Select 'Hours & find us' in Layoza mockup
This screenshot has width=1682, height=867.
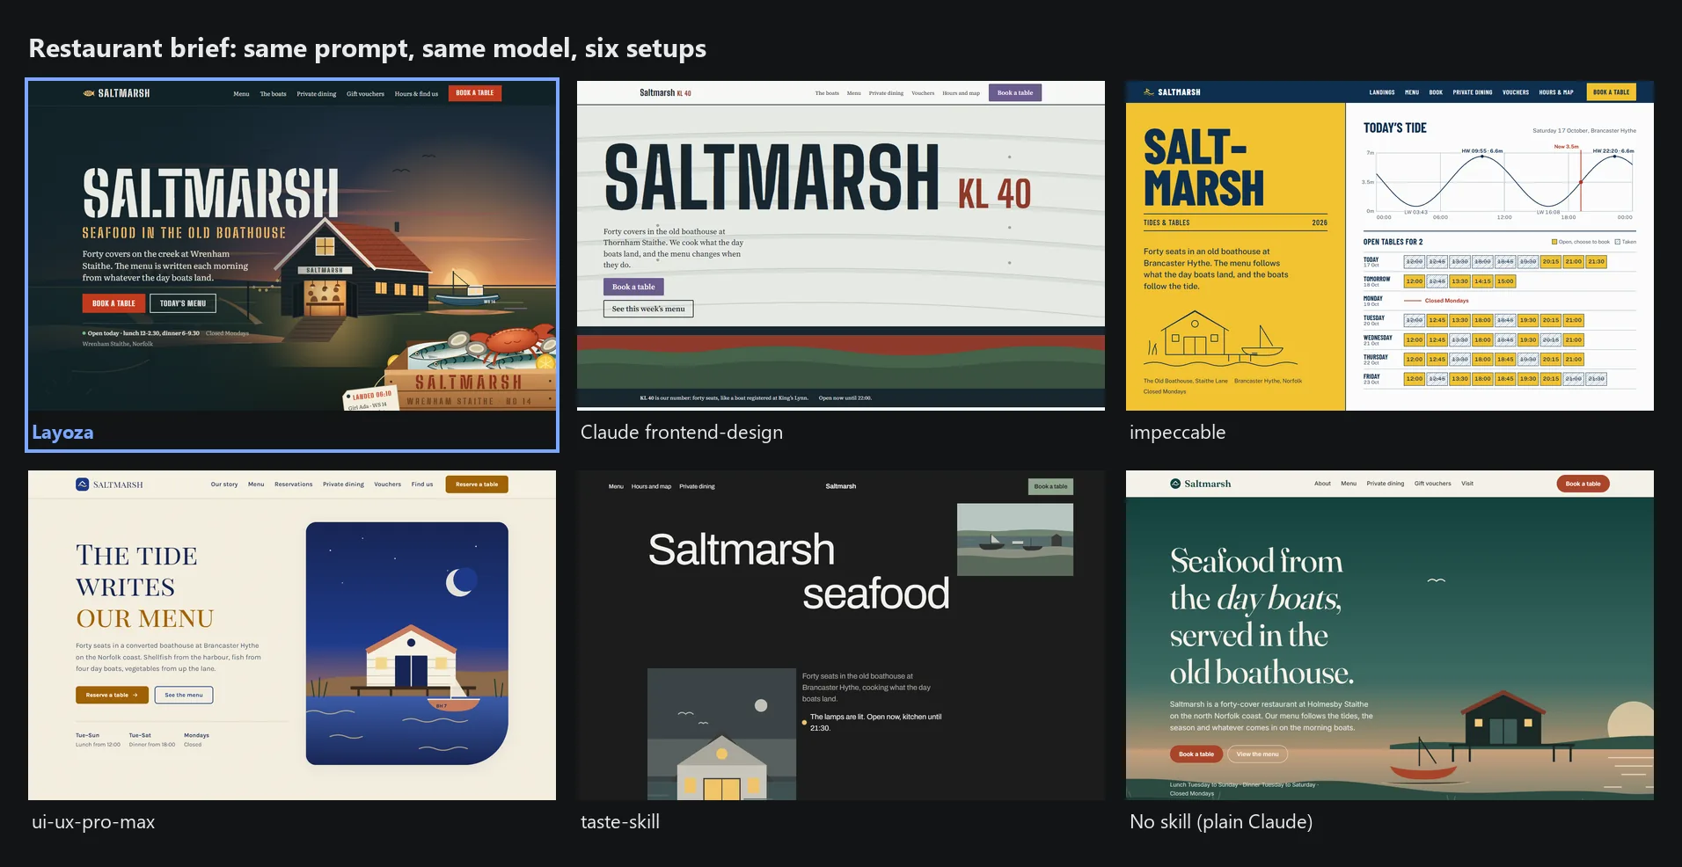click(x=416, y=94)
